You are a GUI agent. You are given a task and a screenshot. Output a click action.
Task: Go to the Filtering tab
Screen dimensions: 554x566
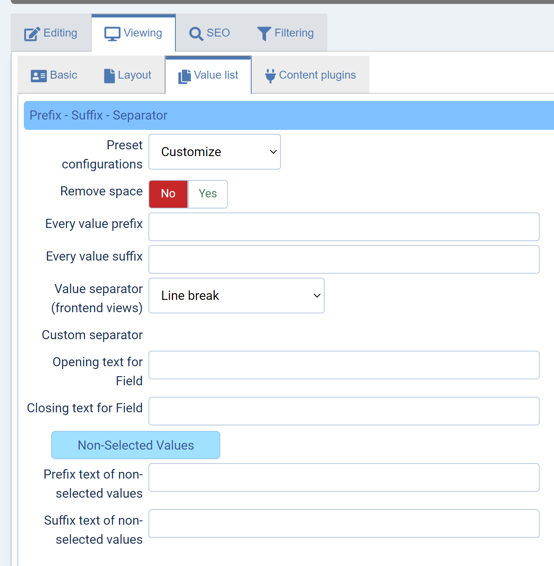pos(285,33)
